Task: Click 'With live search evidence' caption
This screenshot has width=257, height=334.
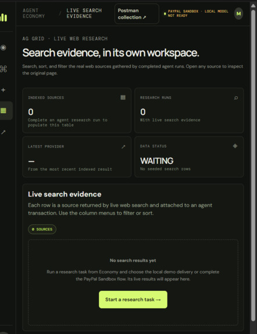Action: click(170, 120)
